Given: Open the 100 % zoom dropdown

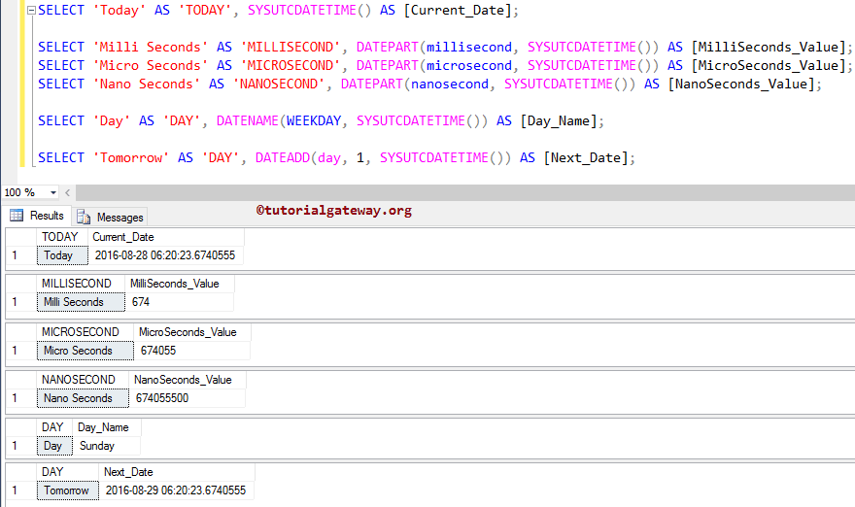Looking at the screenshot, I should pos(52,192).
